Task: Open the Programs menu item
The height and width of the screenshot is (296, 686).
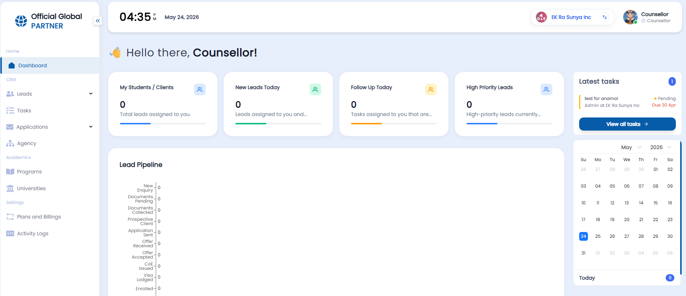Action: (50, 172)
